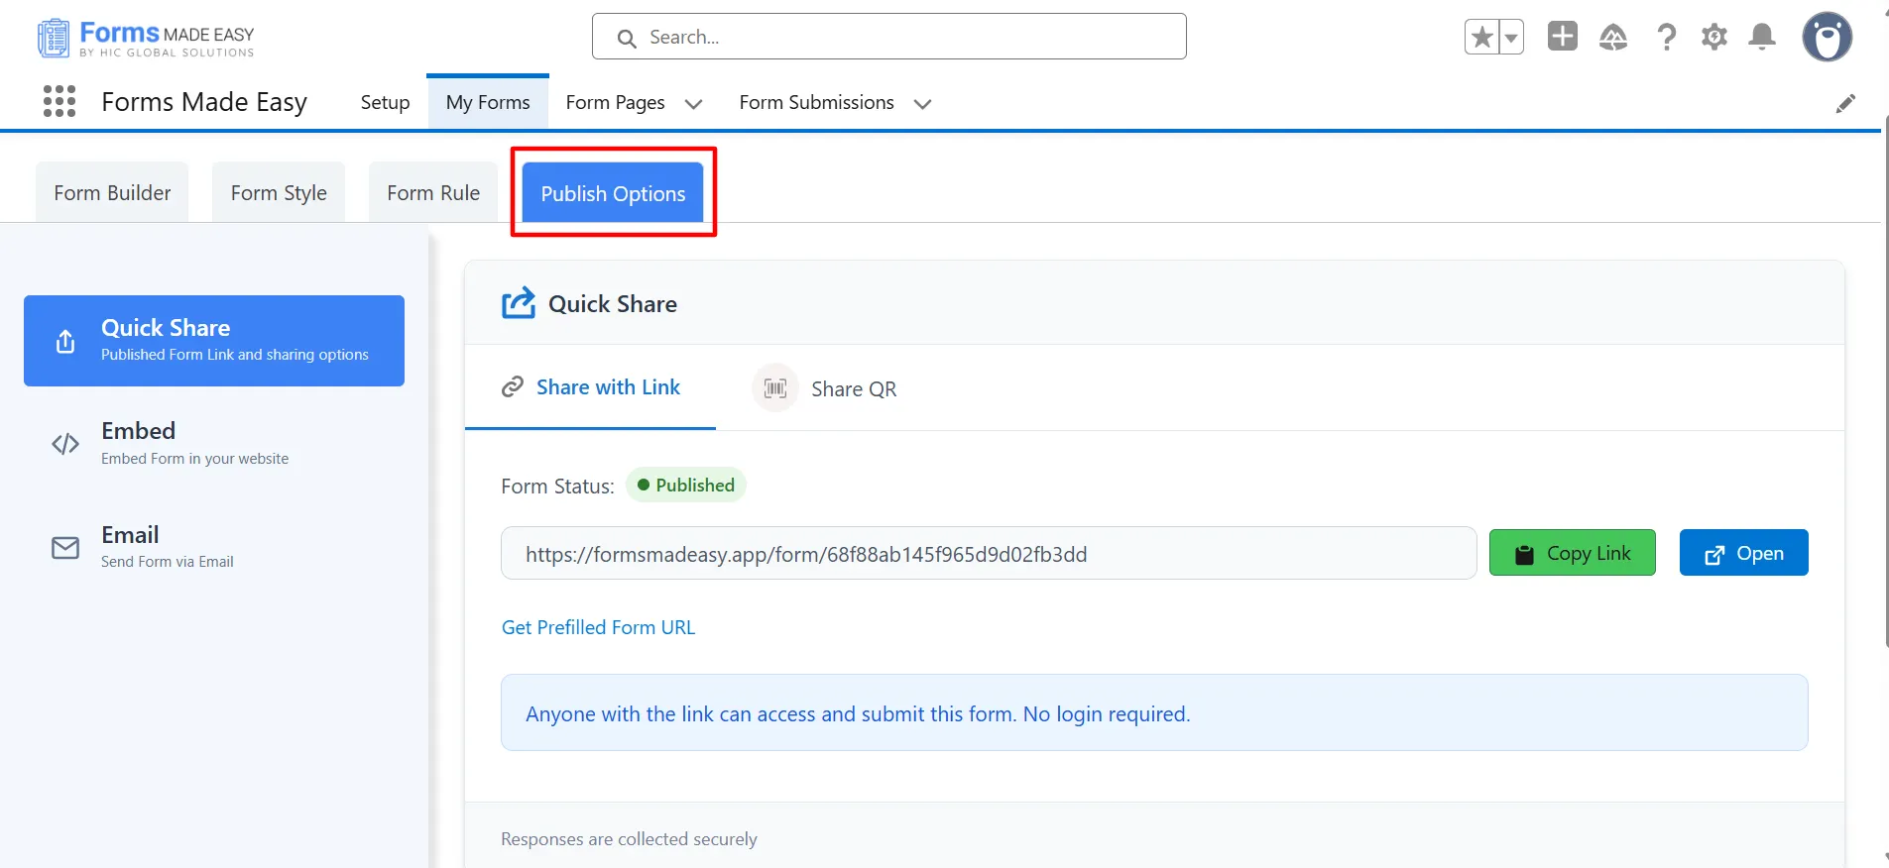Click the Favorites star icon
Image resolution: width=1889 pixels, height=868 pixels.
tap(1481, 38)
